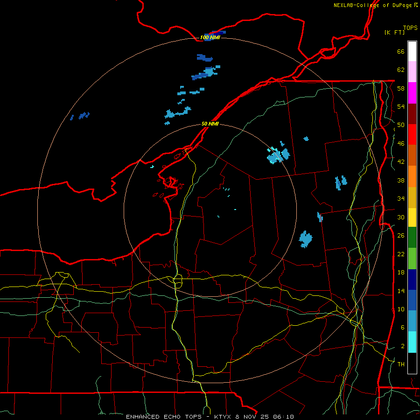This screenshot has height=420, width=420.
Task: Pick the magenta legend swatch
Action: pos(412,93)
